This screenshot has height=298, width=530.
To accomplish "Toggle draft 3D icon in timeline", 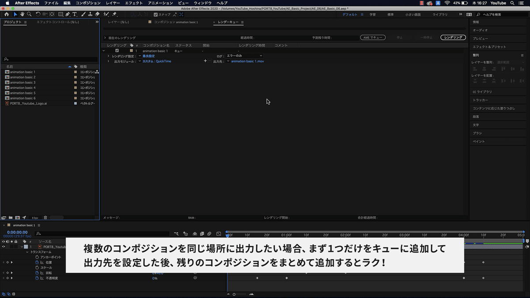I will tap(185, 234).
